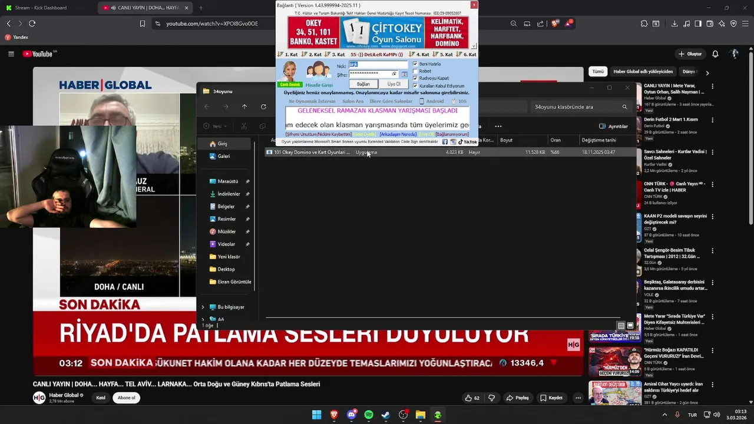
Task: Click the 34oyunu klasöründe ara search box
Action: pos(580,107)
